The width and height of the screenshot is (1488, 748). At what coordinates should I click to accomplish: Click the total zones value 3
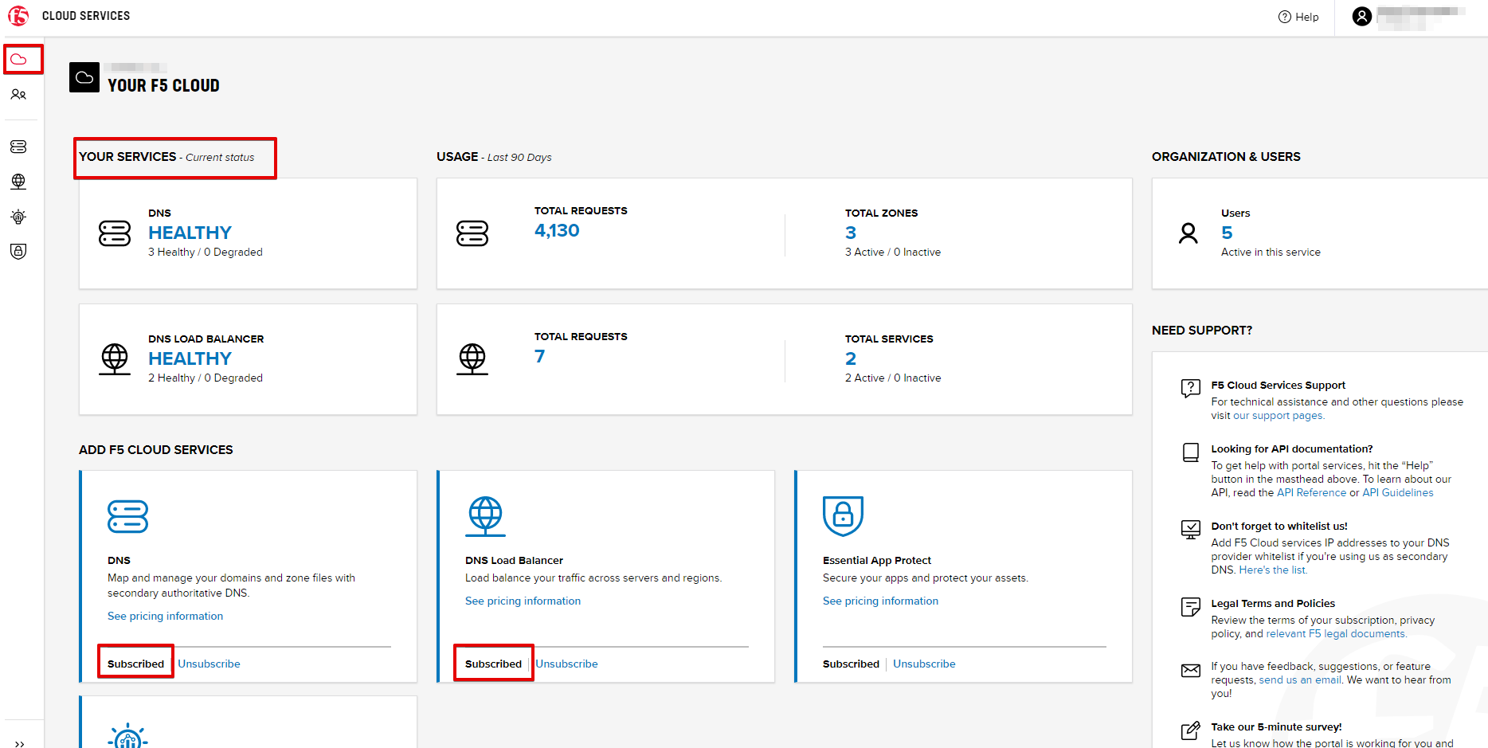point(851,233)
